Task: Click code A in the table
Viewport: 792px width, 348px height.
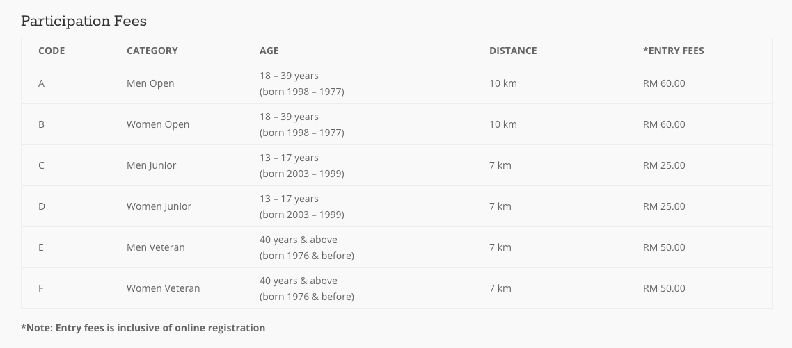Action: pos(42,84)
